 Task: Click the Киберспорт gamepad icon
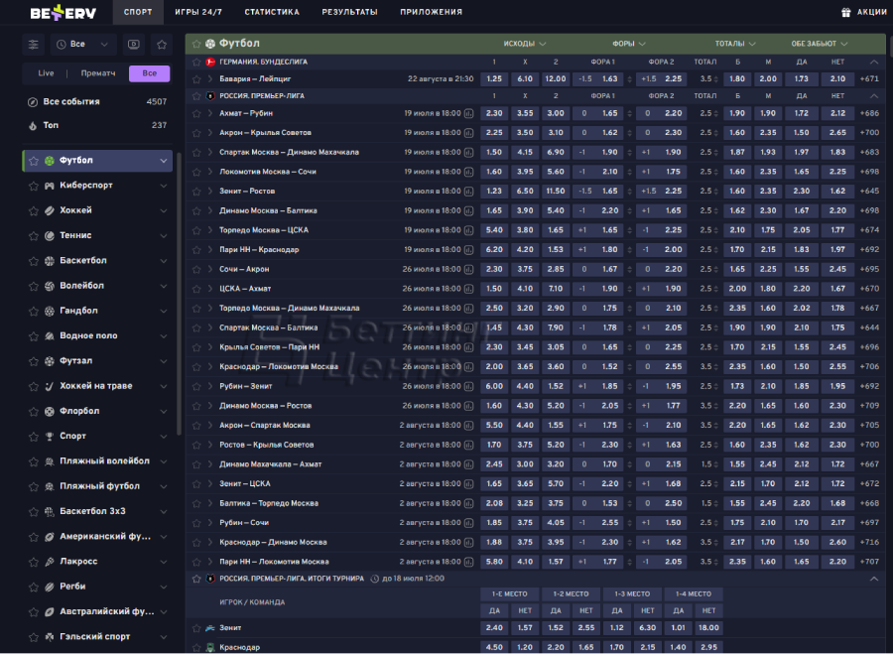(50, 186)
